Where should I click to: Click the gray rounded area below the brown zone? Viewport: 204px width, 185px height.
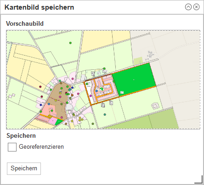tap(69, 107)
